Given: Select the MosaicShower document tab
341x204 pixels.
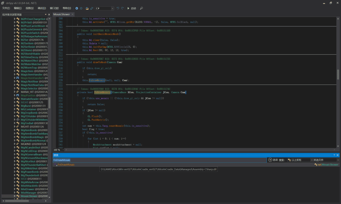Looking at the screenshot, I should 62,14.
